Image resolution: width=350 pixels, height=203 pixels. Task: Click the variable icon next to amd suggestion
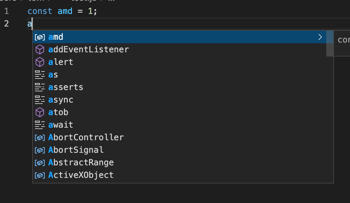[x=39, y=37]
